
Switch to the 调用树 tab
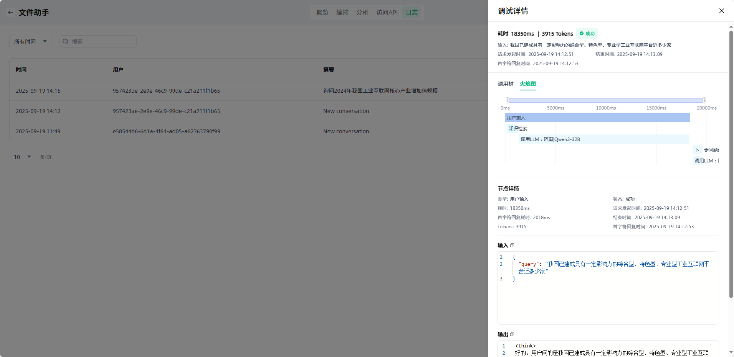tap(505, 84)
